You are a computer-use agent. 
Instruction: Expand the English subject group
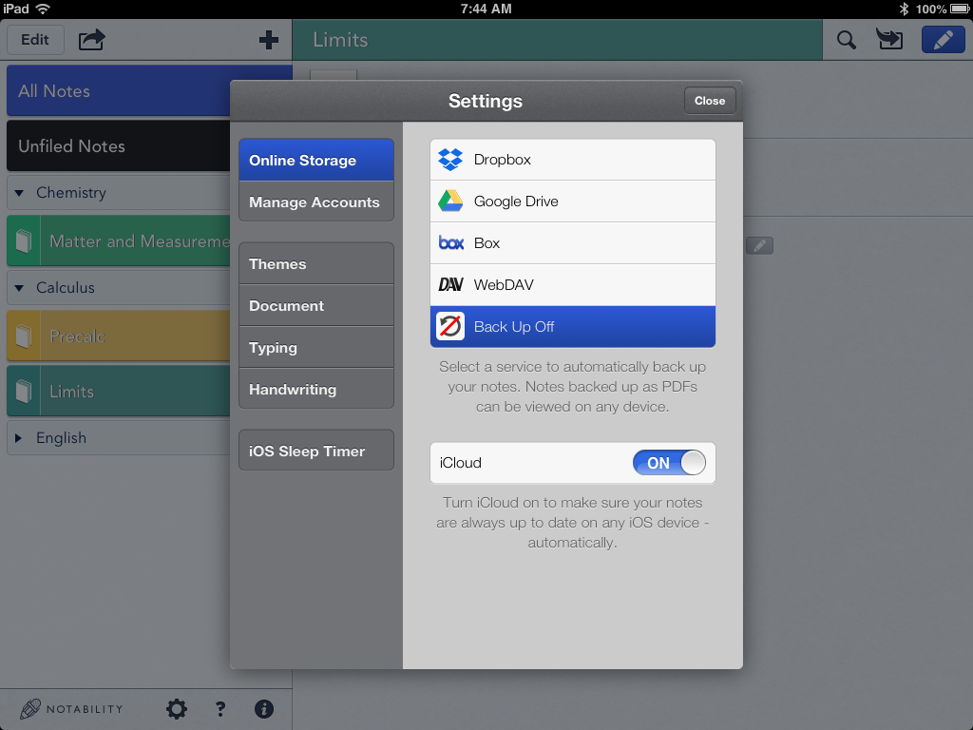pyautogui.click(x=19, y=438)
